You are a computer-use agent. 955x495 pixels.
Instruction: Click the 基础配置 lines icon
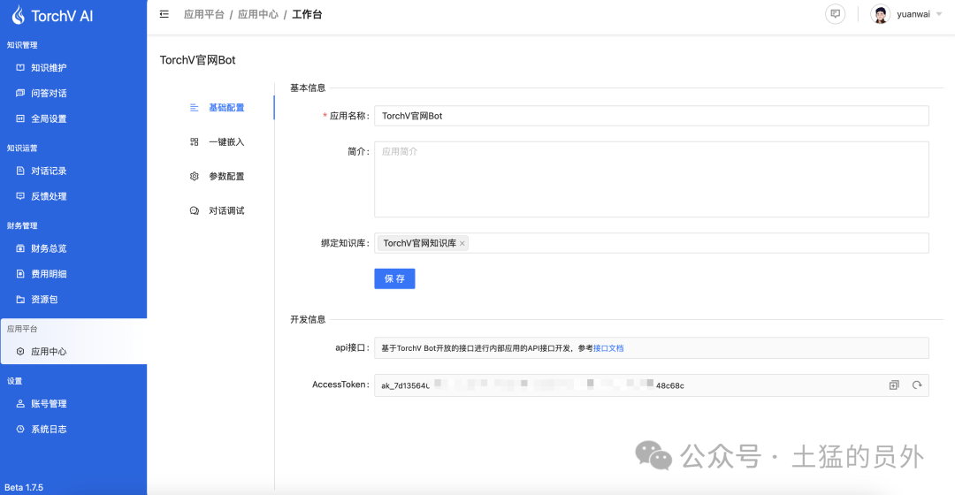click(195, 108)
